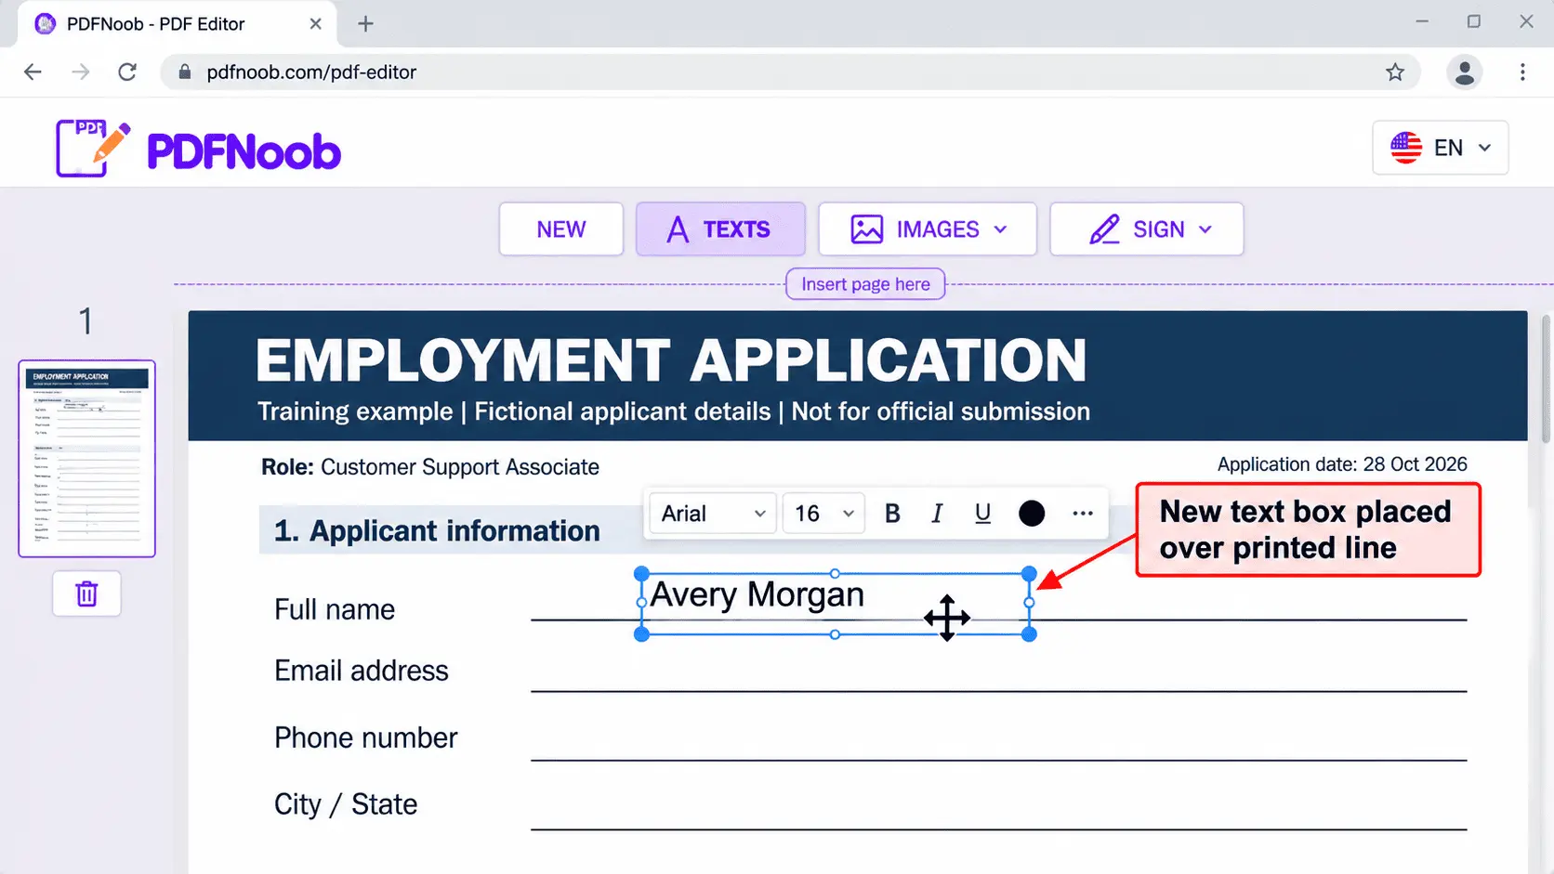This screenshot has width=1554, height=874.
Task: Open the IMAGES dropdown menu
Action: pyautogui.click(x=928, y=229)
